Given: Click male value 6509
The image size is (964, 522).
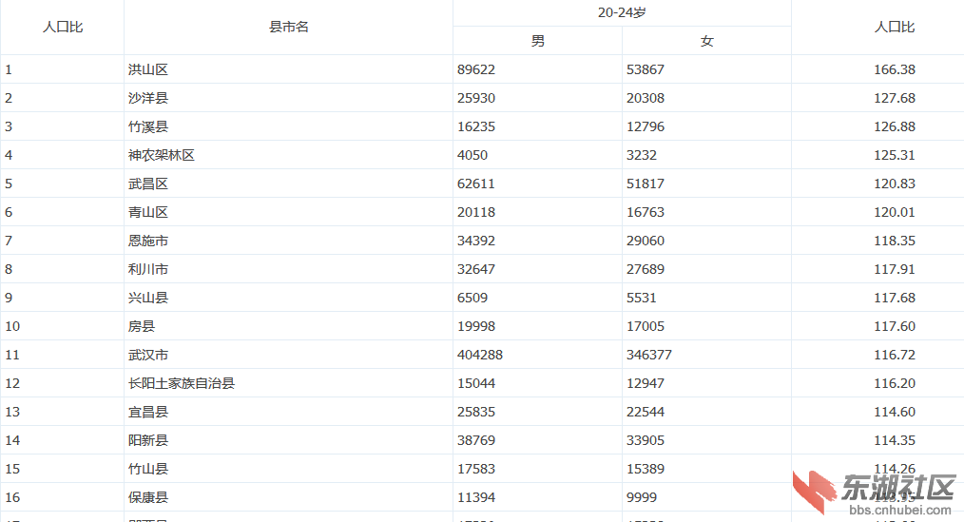Looking at the screenshot, I should [472, 298].
